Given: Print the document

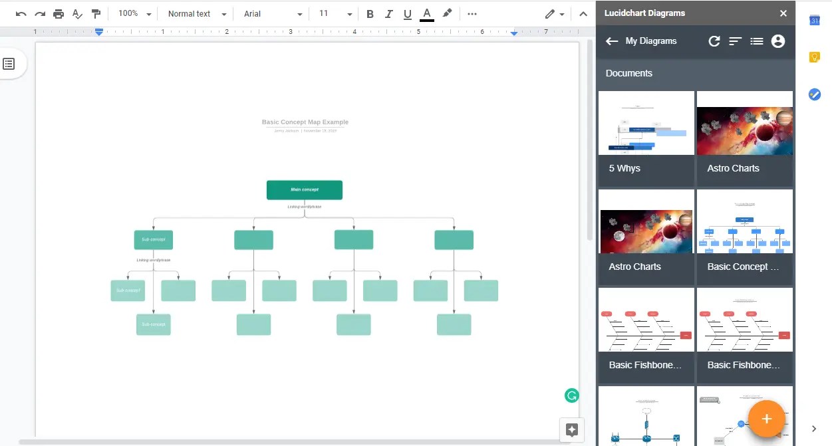Looking at the screenshot, I should [x=59, y=14].
